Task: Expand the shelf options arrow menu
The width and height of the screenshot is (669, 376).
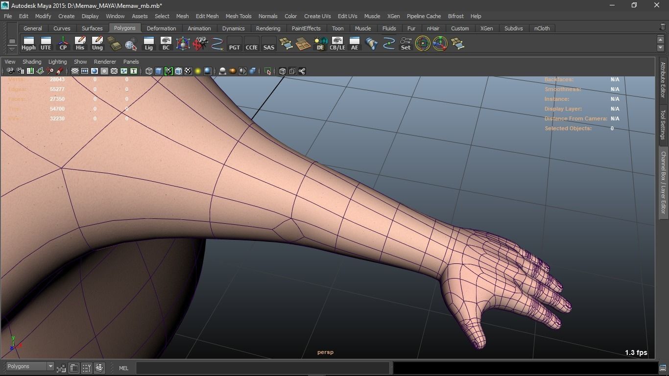Action: pos(12,49)
